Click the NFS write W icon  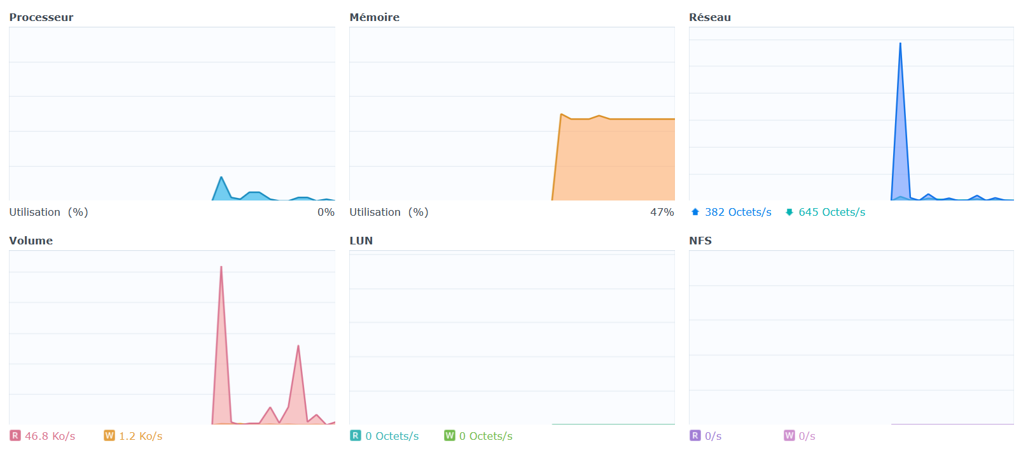click(789, 435)
